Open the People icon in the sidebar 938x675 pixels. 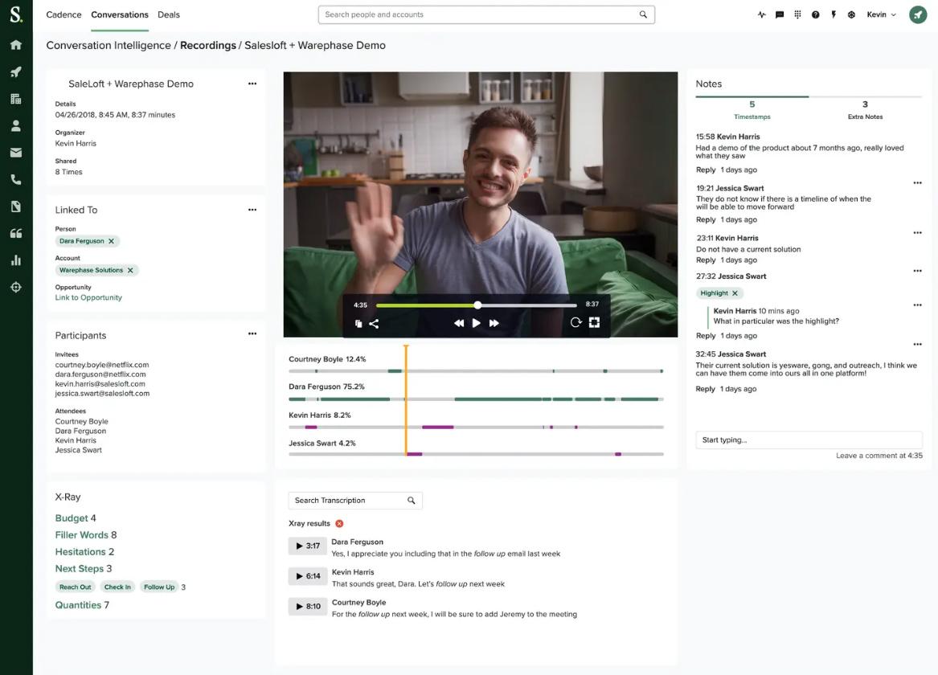tap(16, 125)
